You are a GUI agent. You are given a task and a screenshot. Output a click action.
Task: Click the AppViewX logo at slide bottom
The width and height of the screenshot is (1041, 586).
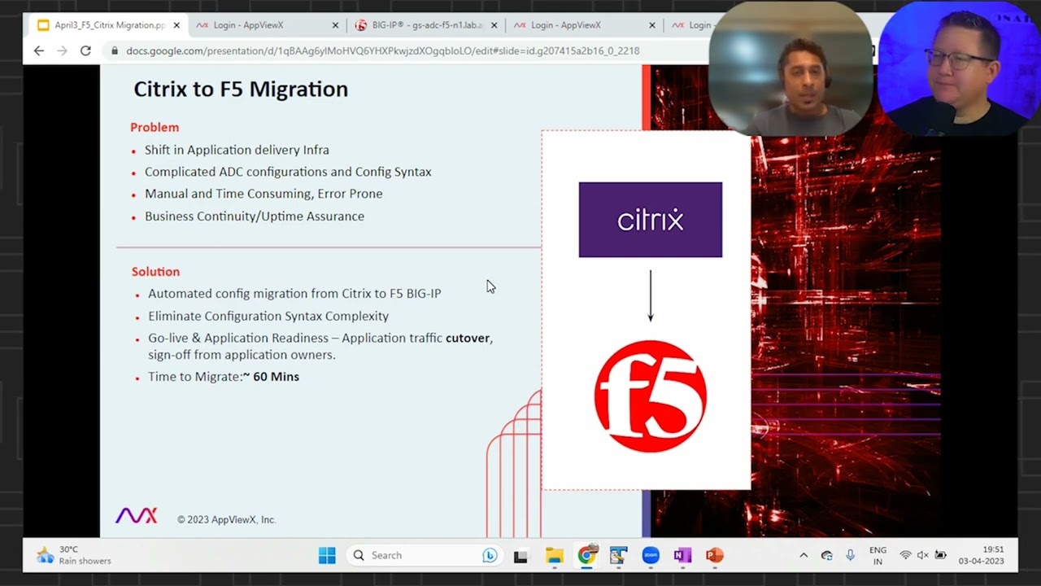pos(136,516)
